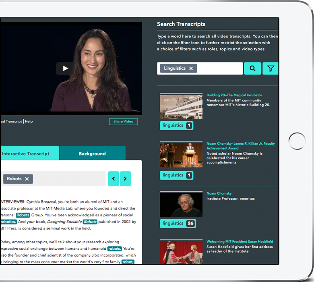Screen dimensions: 314x282
Task: Switch to the Background tab
Action: click(92, 153)
